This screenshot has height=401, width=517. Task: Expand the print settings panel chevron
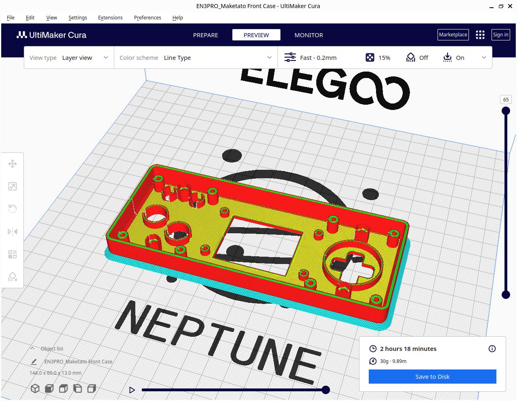(x=484, y=57)
